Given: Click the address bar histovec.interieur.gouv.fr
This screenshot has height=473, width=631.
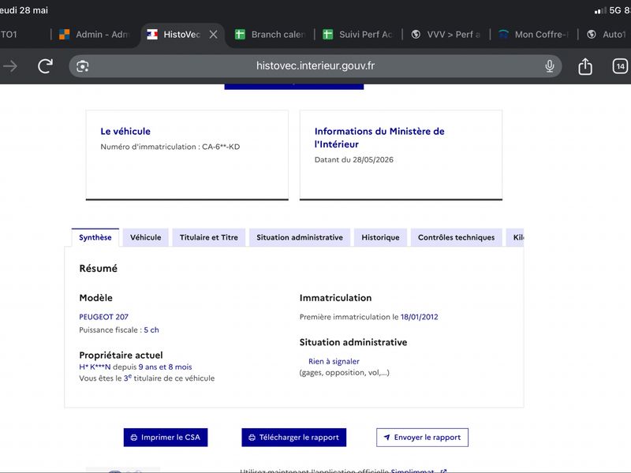Looking at the screenshot, I should pyautogui.click(x=315, y=66).
